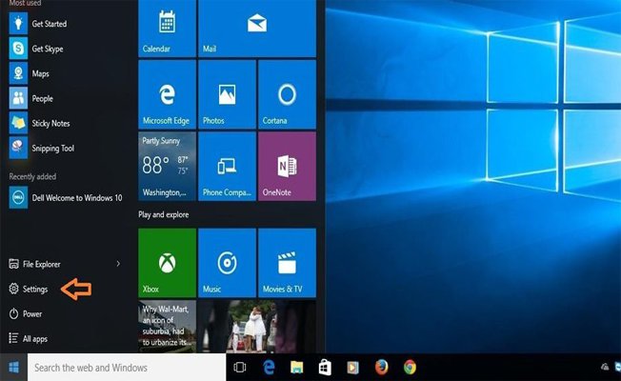The width and height of the screenshot is (621, 381).
Task: Open the Partly Sunny weather tile
Action: point(167,167)
